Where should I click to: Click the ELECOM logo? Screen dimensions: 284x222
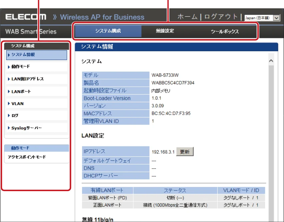coord(26,17)
